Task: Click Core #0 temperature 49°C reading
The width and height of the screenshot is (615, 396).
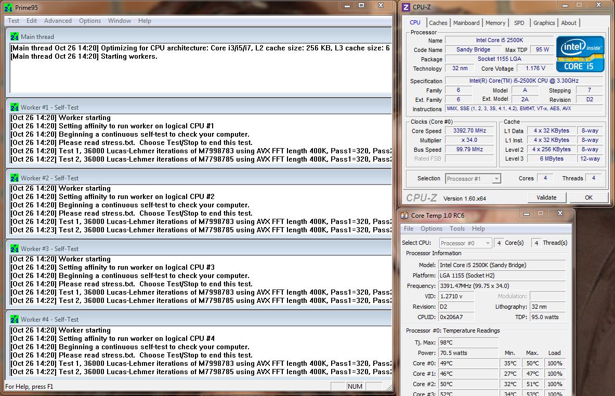Action: click(x=468, y=363)
